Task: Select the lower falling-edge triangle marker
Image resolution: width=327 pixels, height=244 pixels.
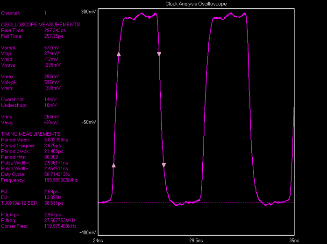Action: coord(163,165)
